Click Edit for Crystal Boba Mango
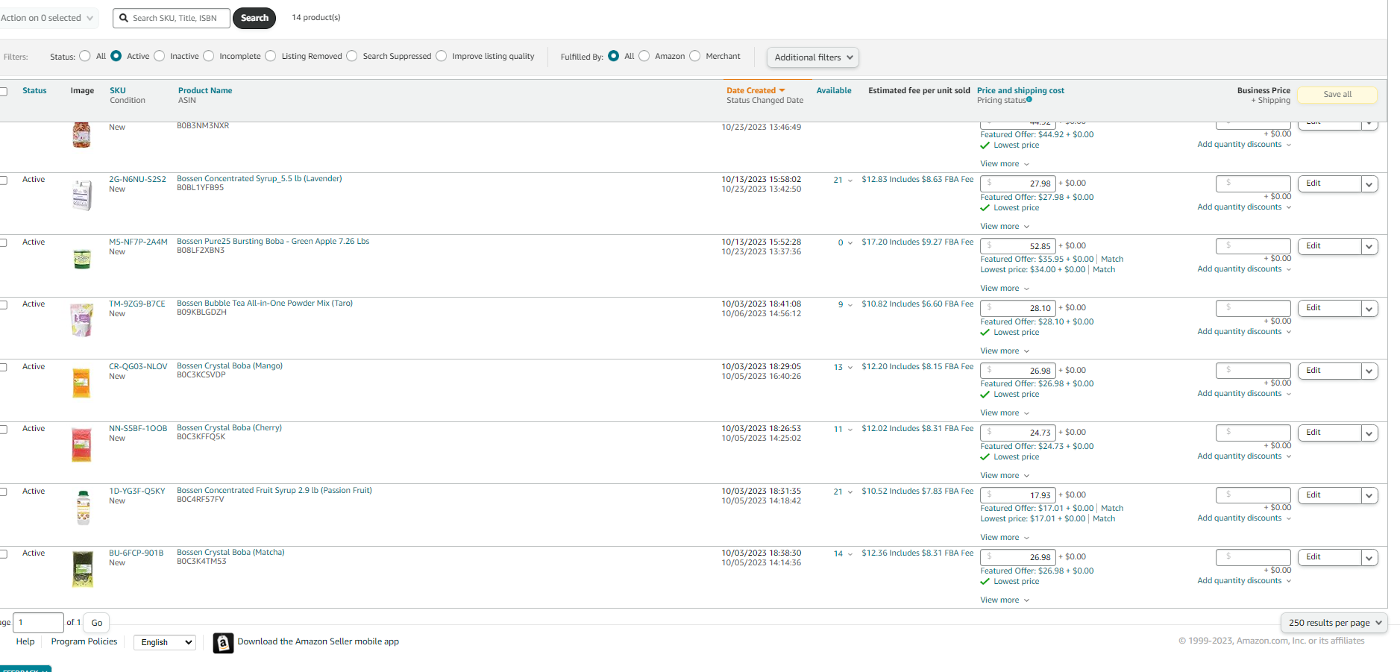This screenshot has width=1400, height=672. point(1330,371)
